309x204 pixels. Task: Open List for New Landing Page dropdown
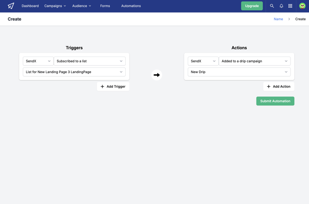click(74, 72)
